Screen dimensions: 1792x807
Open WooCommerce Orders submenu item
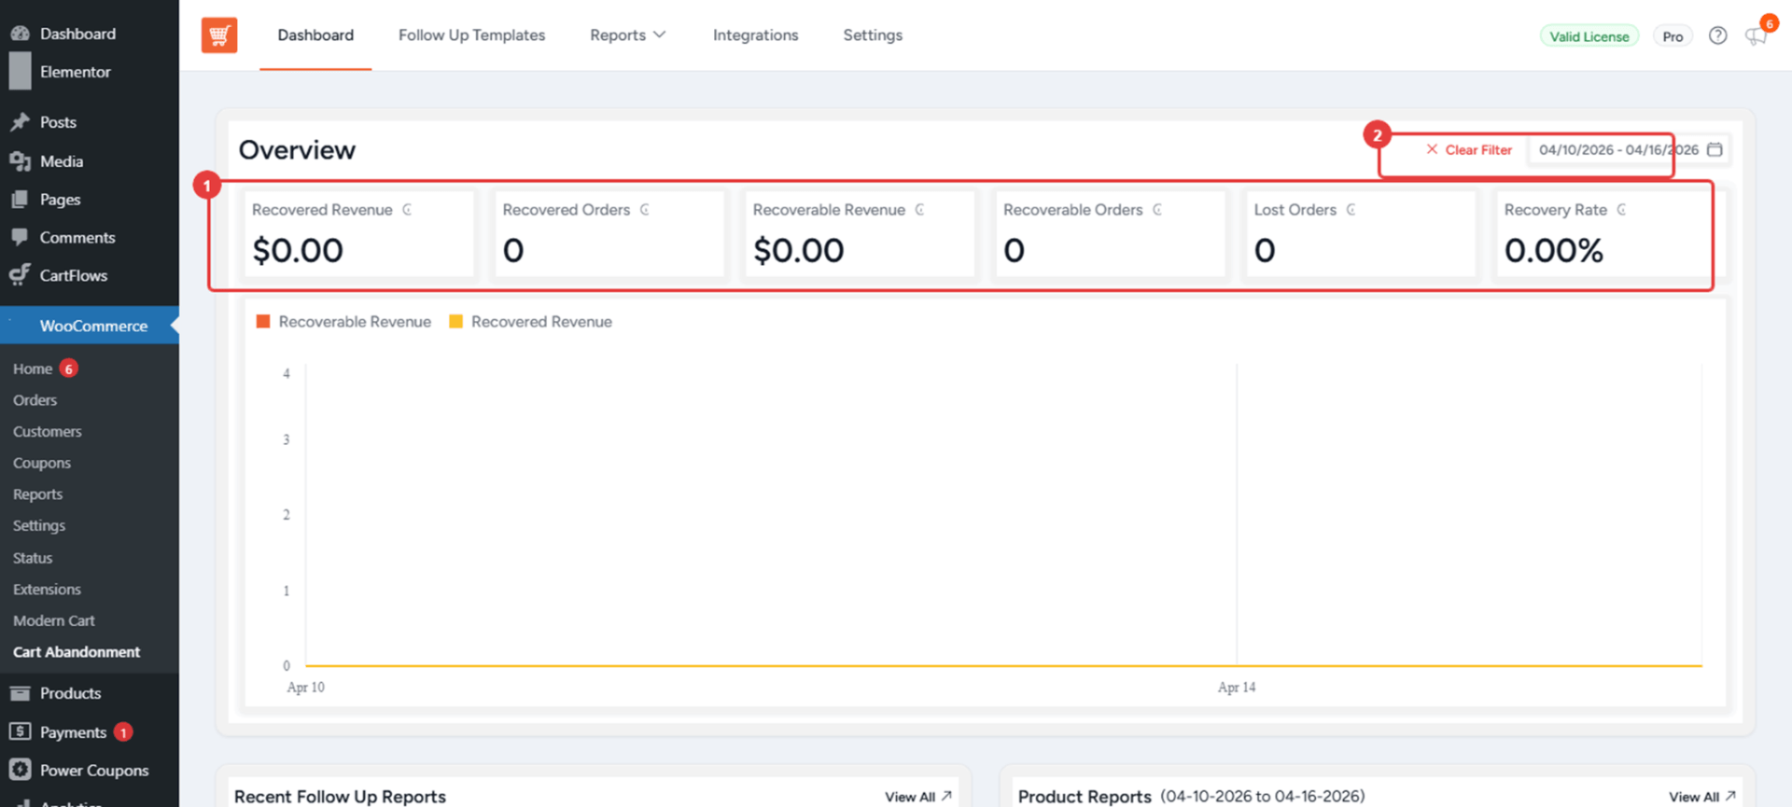[x=35, y=400]
